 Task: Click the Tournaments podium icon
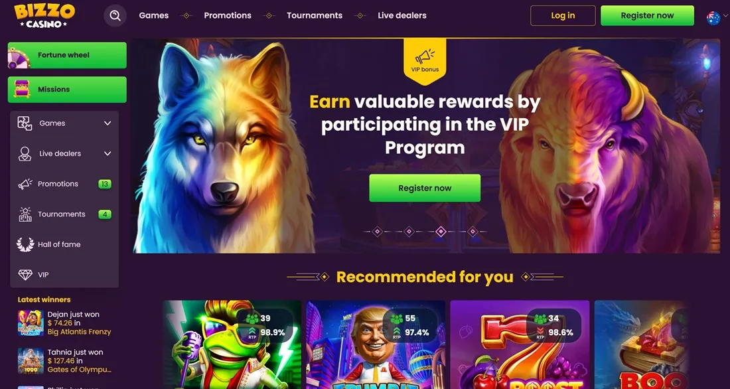(25, 214)
